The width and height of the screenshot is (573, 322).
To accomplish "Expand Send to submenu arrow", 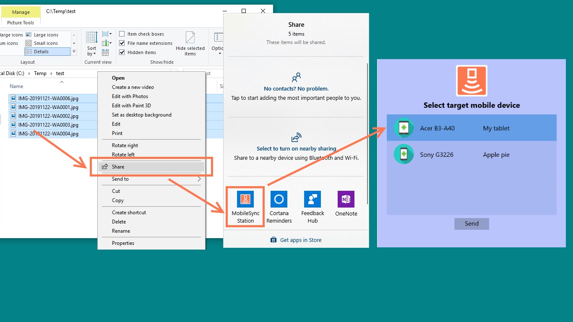I will click(x=199, y=179).
